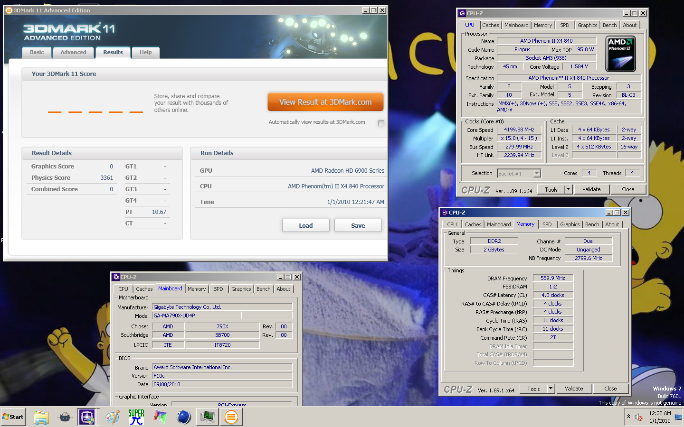Open Bench tab in CPU-Z processor window
Image resolution: width=684 pixels, height=427 pixels.
[x=610, y=25]
